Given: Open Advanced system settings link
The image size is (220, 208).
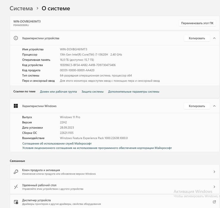Looking at the screenshot, I should (134, 92).
